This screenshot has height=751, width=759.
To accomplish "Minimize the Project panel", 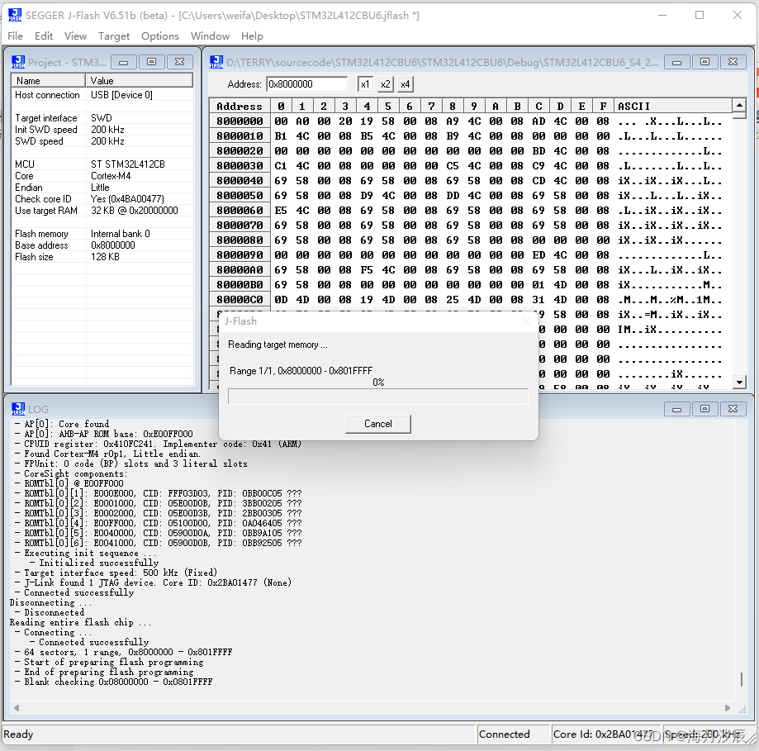I will coord(123,62).
